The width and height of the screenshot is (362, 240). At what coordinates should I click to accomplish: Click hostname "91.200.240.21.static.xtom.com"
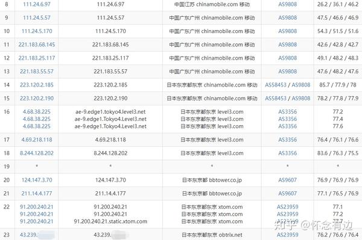point(110,221)
